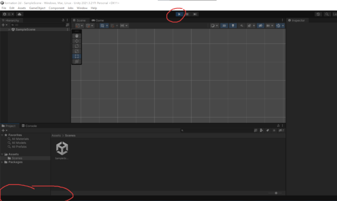The width and height of the screenshot is (337, 201).
Task: Select the Transform tool
Action: [x=77, y=61]
